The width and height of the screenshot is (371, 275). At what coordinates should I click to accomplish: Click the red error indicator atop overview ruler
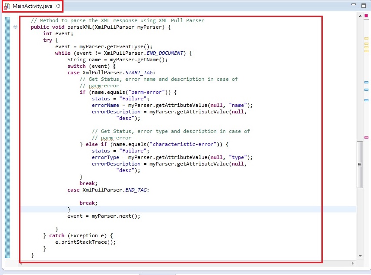pyautogui.click(x=366, y=16)
